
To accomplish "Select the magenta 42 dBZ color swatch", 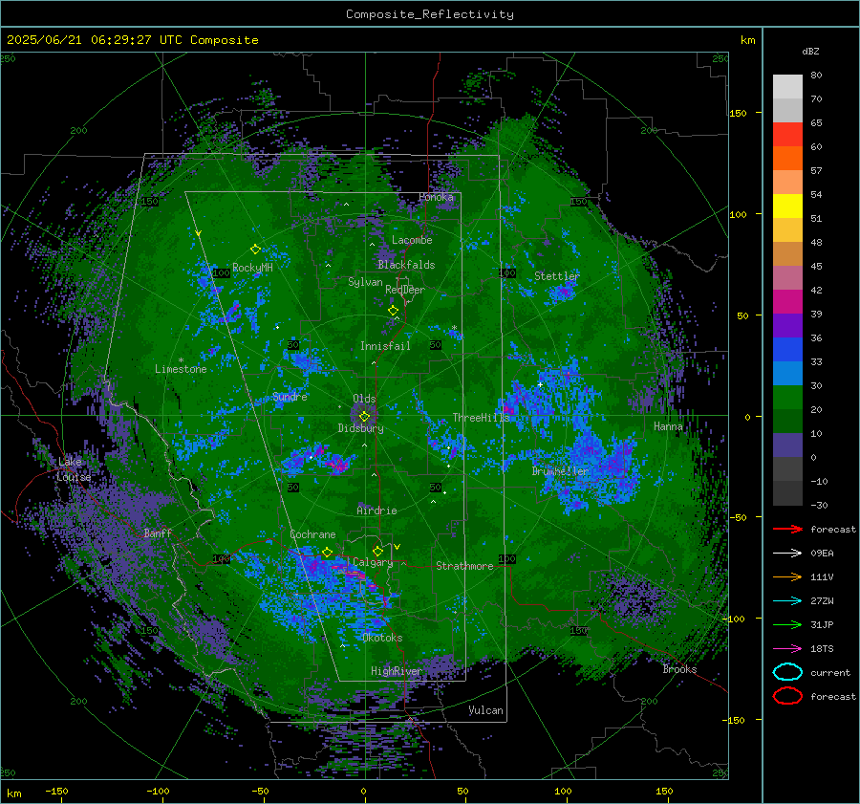I will pyautogui.click(x=787, y=301).
